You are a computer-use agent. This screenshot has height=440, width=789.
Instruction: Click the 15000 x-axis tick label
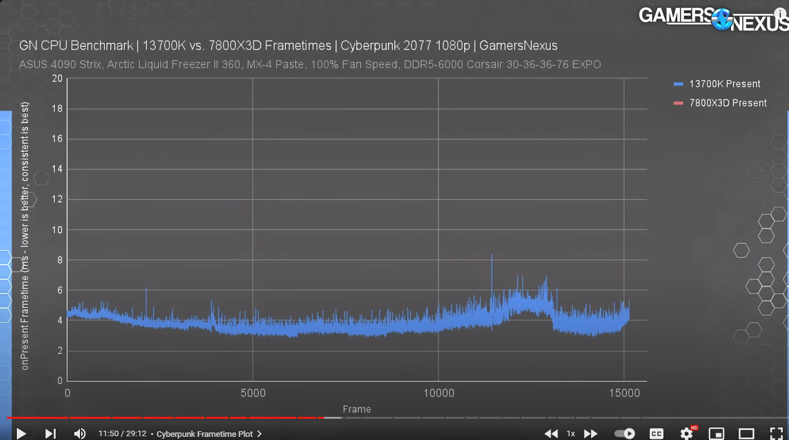(625, 393)
